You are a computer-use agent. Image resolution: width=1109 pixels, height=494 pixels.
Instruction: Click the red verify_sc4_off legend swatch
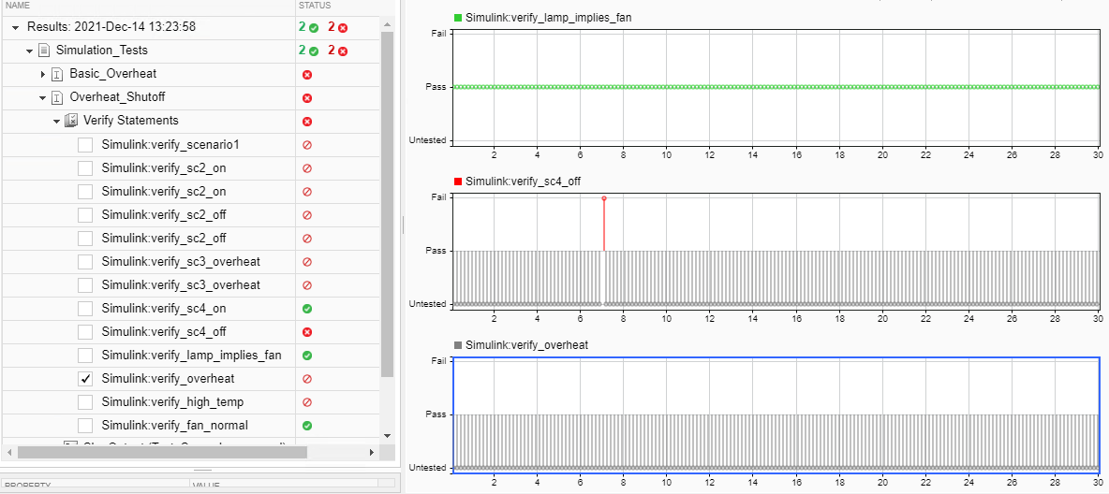(458, 182)
